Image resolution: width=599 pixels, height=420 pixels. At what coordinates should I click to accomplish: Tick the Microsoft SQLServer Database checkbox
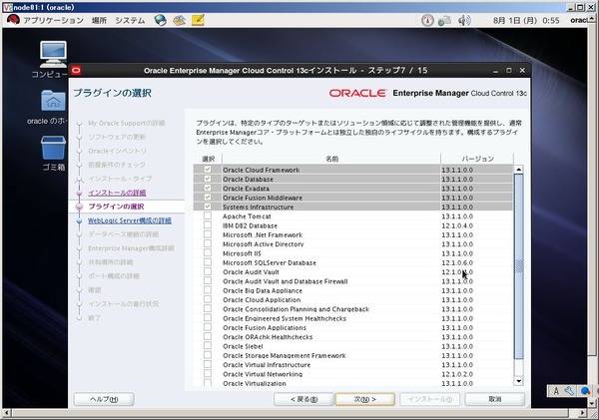point(208,262)
